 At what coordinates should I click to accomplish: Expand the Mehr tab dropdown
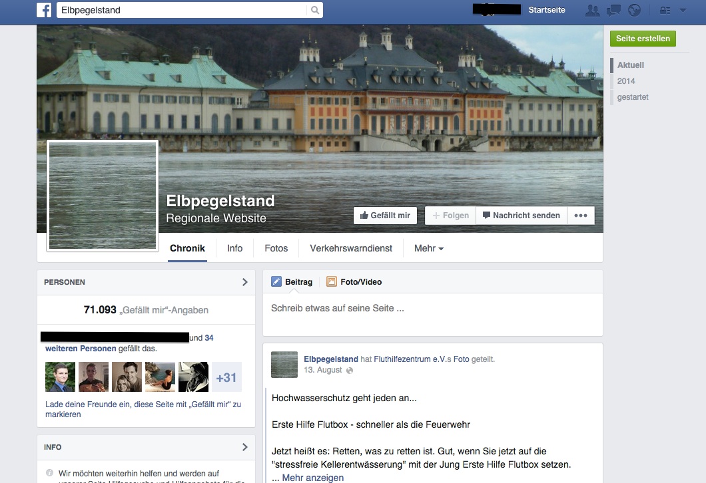(428, 248)
